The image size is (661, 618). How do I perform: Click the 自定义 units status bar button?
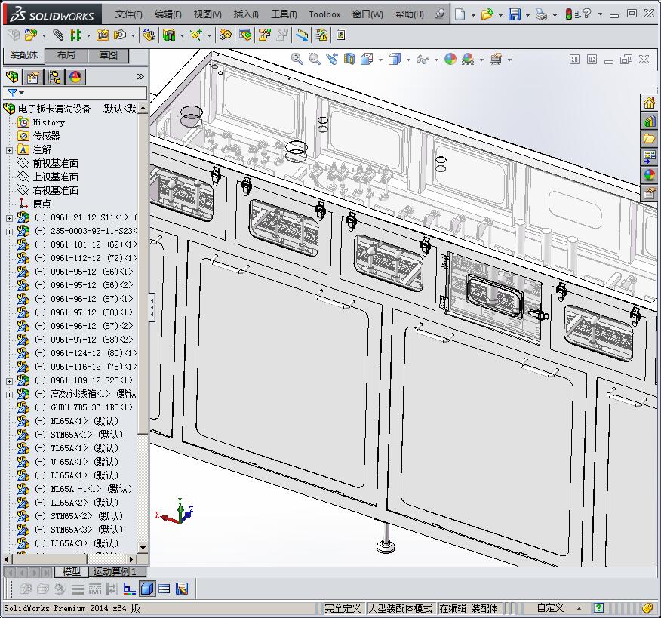click(x=550, y=608)
